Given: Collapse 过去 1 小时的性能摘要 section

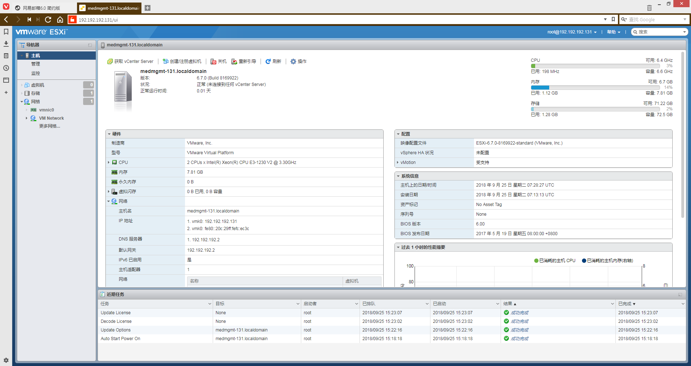Looking at the screenshot, I should click(398, 247).
